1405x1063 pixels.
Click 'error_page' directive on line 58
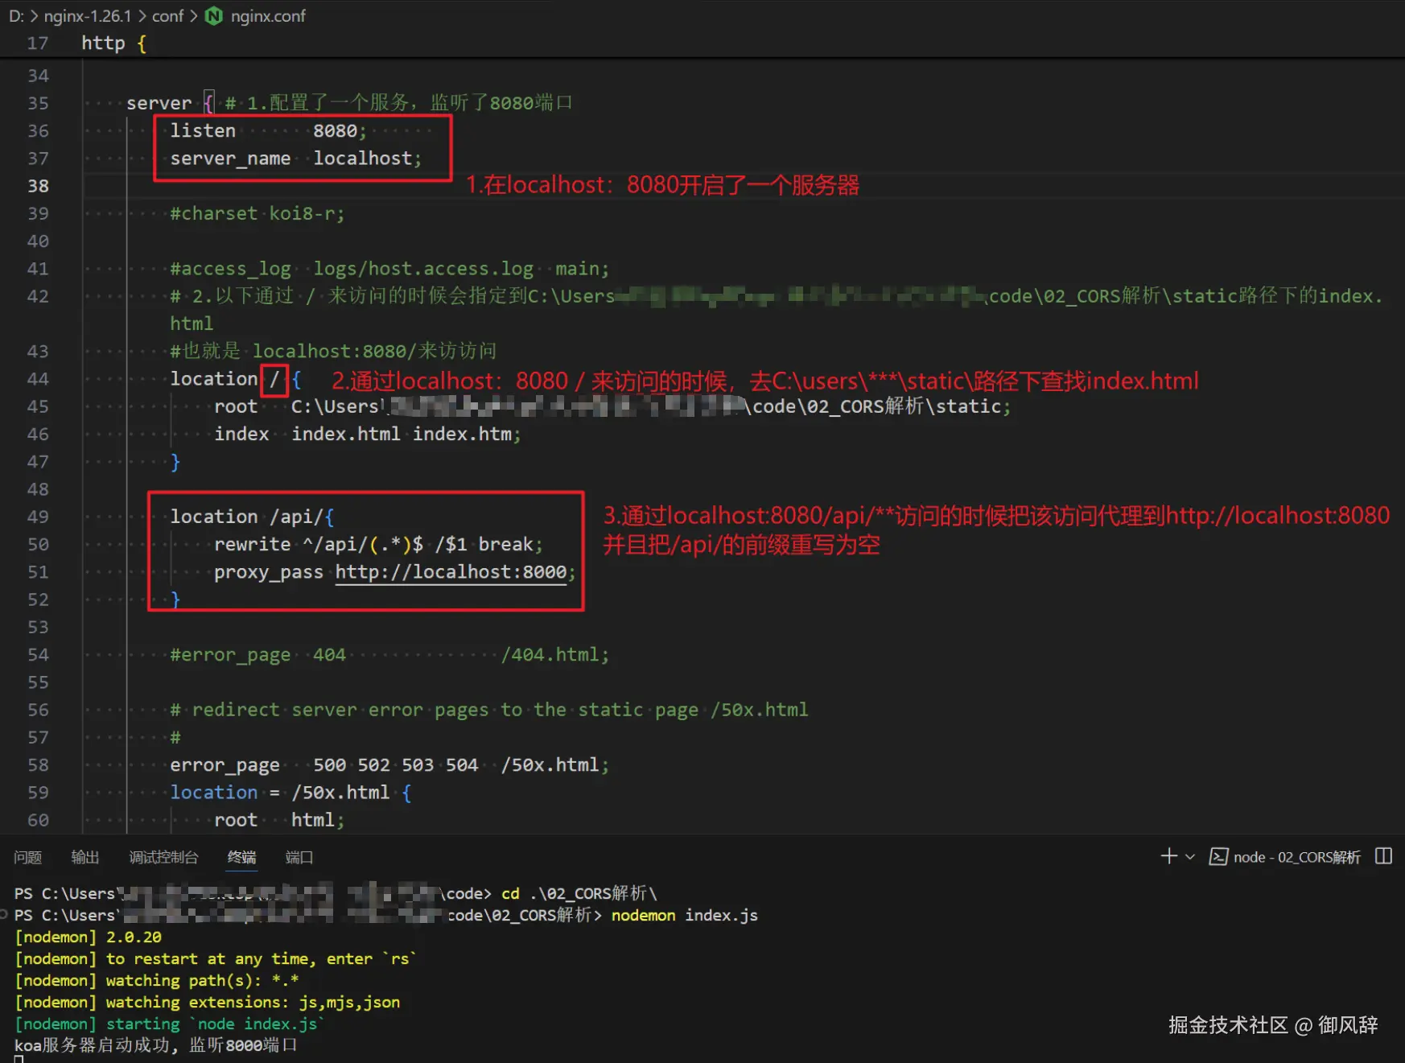[x=225, y=764]
